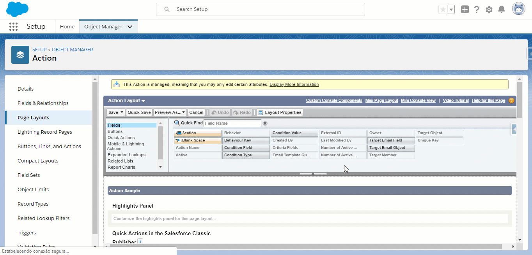Screen dimensions: 532x255
Task: Open the App Launcher grid icon
Action: (x=13, y=26)
